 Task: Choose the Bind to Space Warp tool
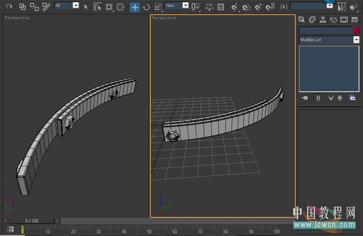[46, 7]
